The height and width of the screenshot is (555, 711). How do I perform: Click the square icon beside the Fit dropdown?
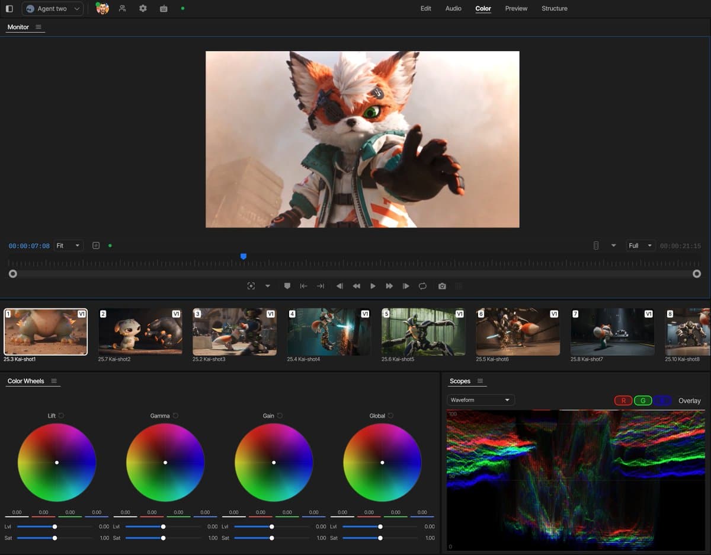click(x=96, y=245)
